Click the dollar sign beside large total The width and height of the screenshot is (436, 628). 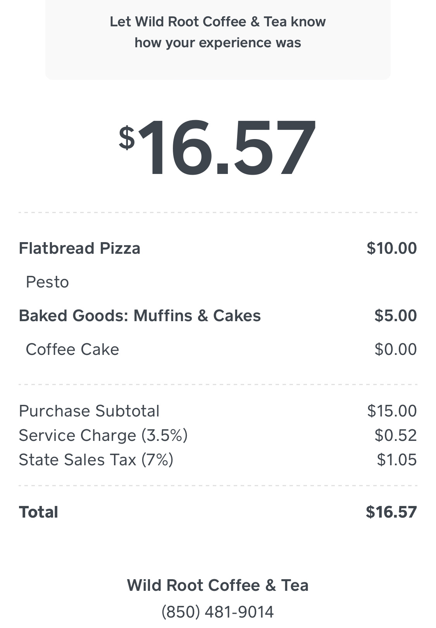127,137
